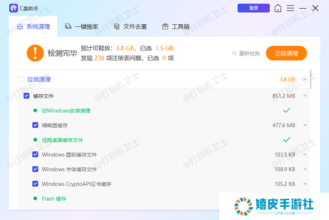Click the 立即清理 button
The width and height of the screenshot is (329, 220).
pyautogui.click(x=286, y=53)
